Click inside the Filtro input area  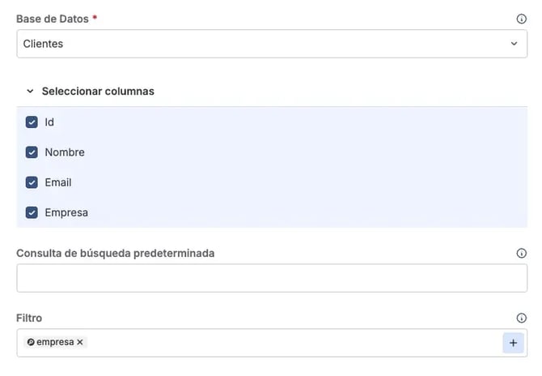(291, 343)
